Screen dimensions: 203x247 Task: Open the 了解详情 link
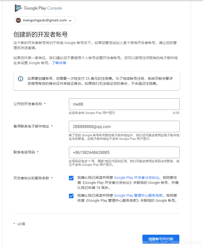(x=59, y=63)
